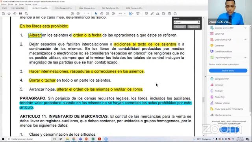Open the Ayuda menu
This screenshot has width=252, height=142.
tap(35, 4)
